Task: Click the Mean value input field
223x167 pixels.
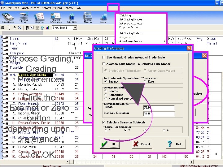Action: (159, 108)
